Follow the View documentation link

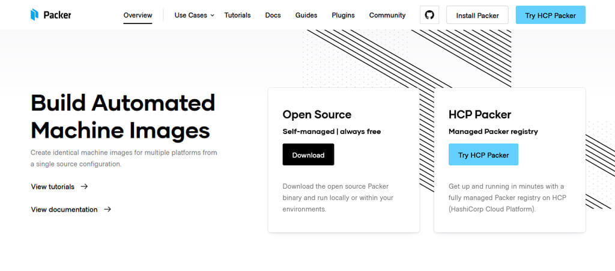(64, 210)
